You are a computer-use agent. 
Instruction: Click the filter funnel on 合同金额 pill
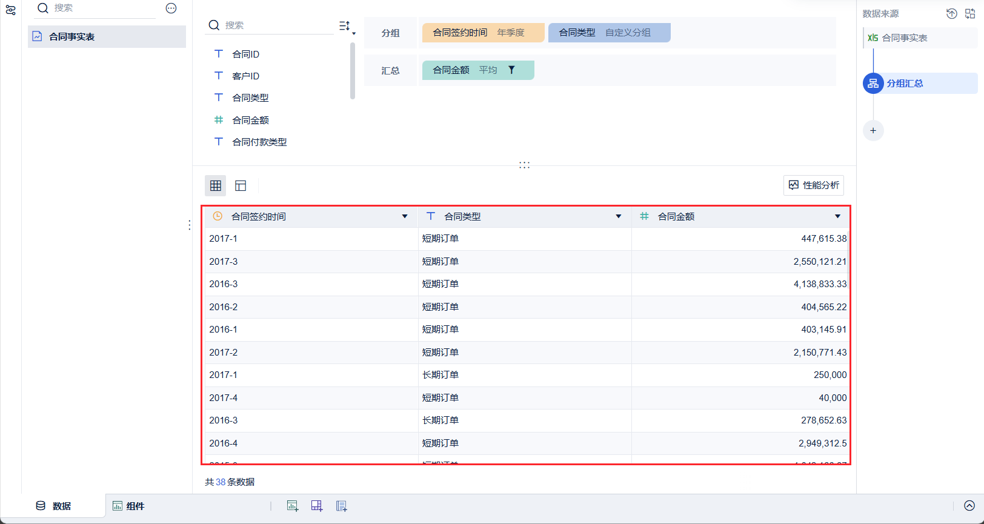(x=511, y=70)
